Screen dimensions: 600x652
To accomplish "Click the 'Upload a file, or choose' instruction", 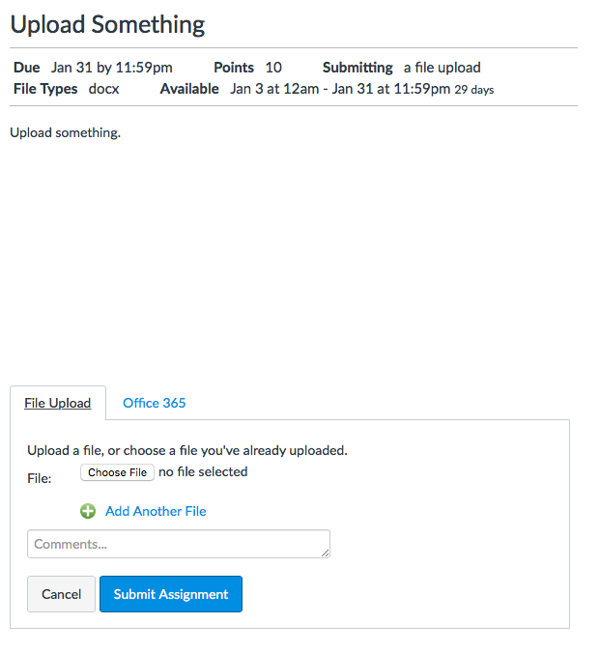I will coord(187,450).
